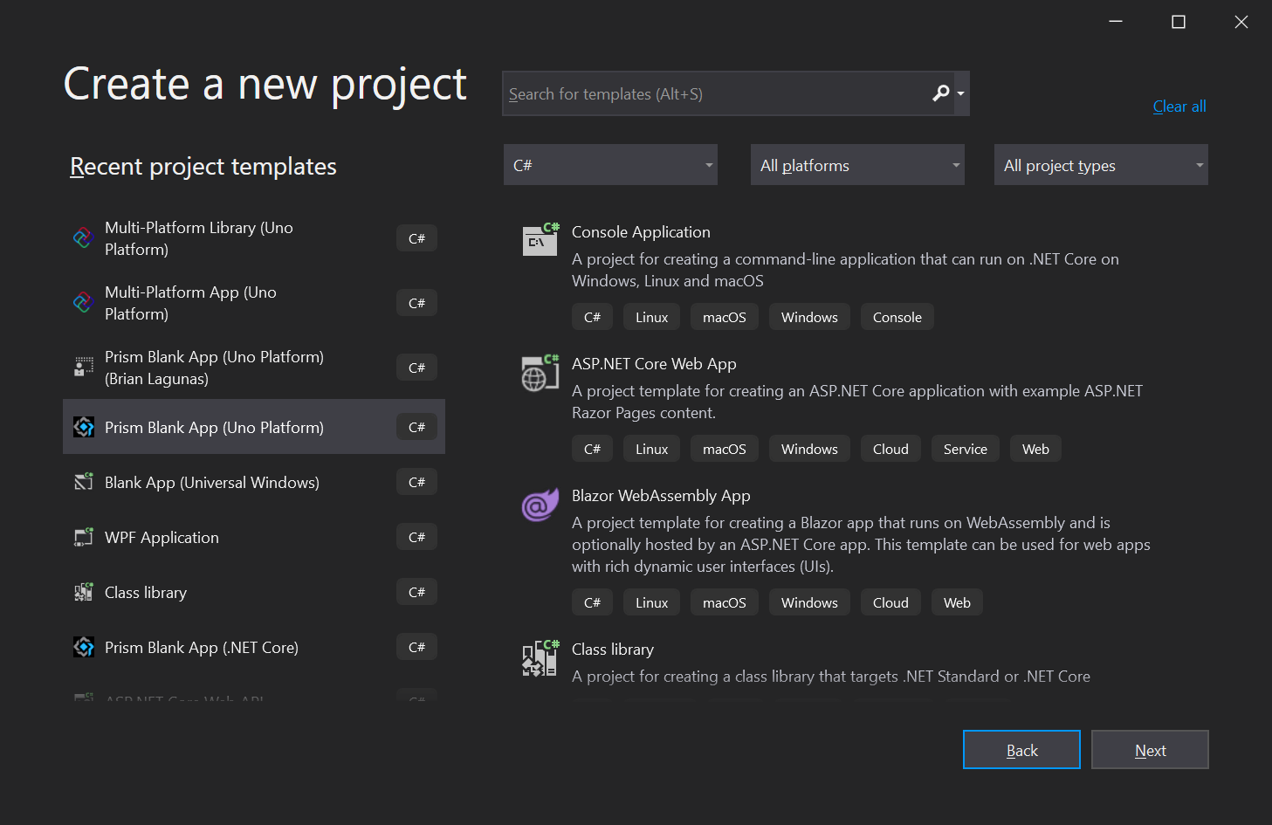Select Prism Blank App (Brian Lagunas) template
This screenshot has width=1272, height=825.
(254, 368)
